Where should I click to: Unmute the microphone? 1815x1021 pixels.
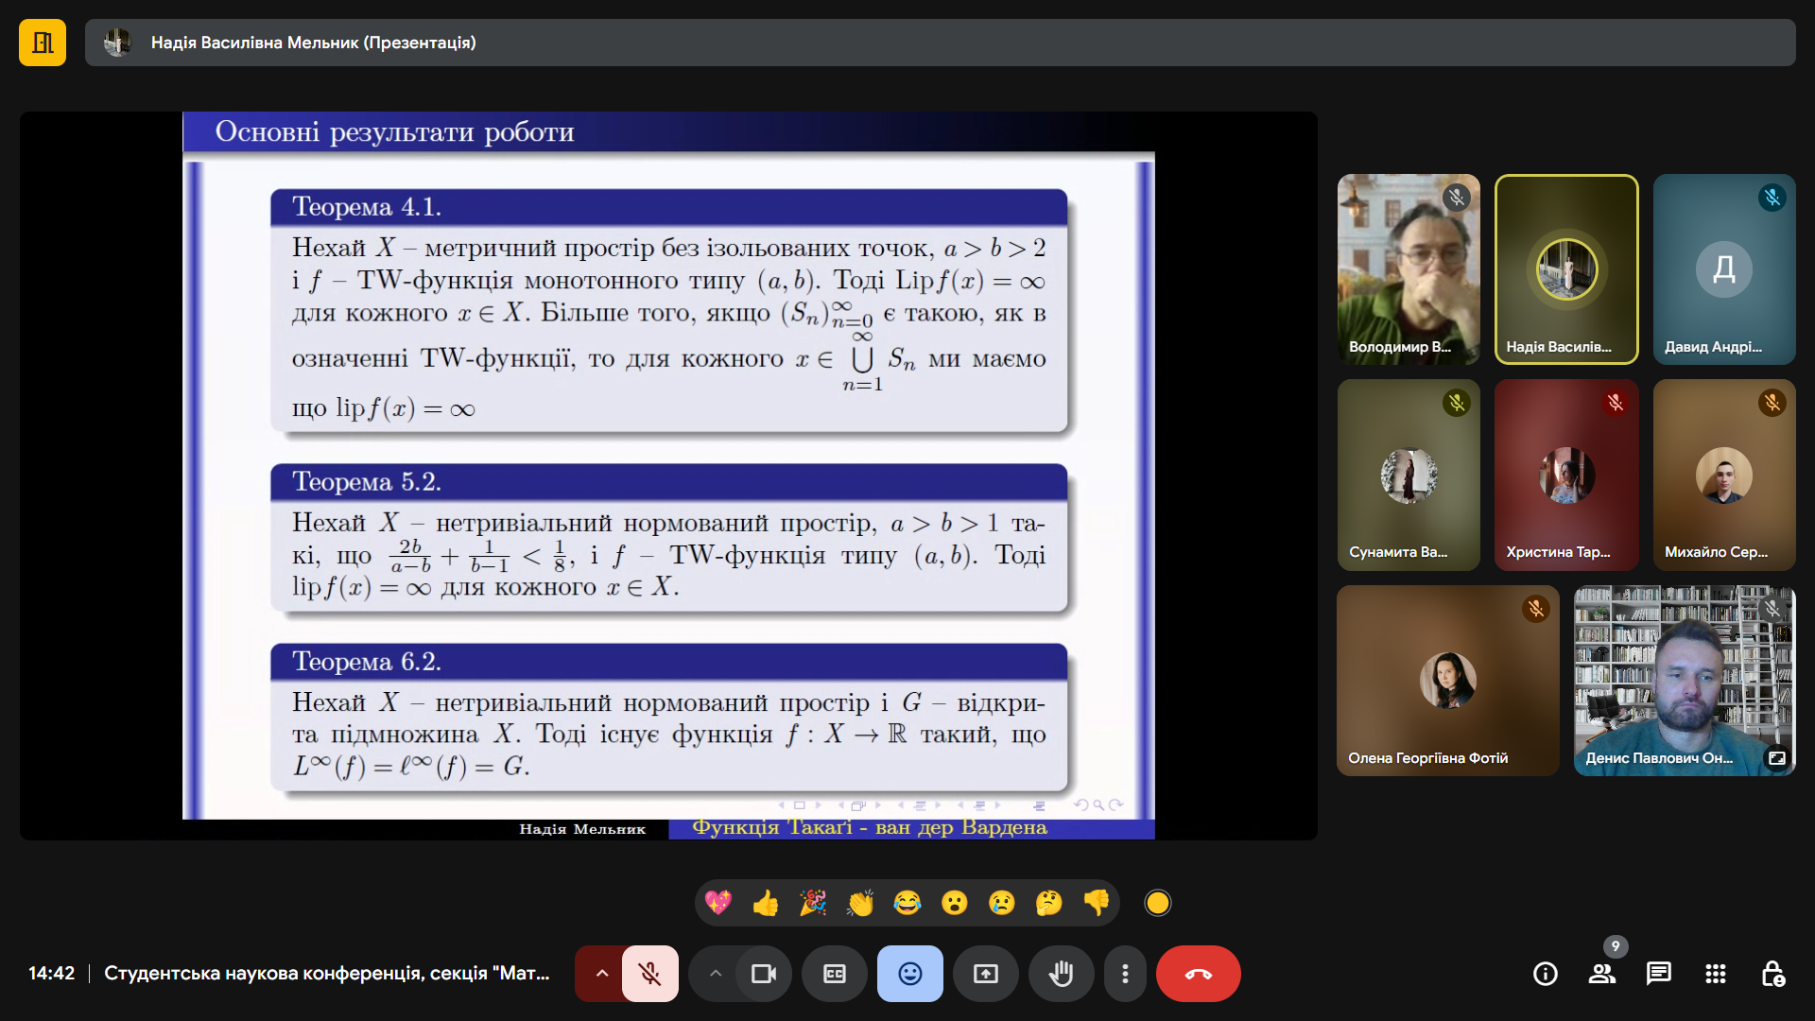tap(650, 974)
